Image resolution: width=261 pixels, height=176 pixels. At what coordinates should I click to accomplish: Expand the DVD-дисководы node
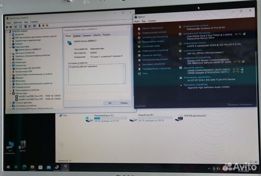[10, 38]
